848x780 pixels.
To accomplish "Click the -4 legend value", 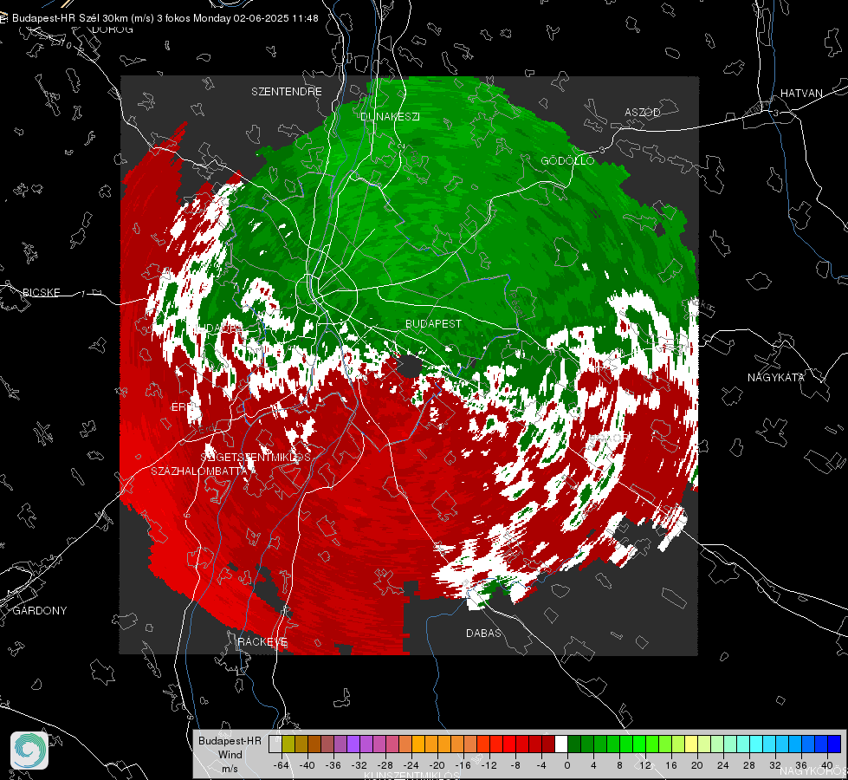I will pyautogui.click(x=542, y=765).
